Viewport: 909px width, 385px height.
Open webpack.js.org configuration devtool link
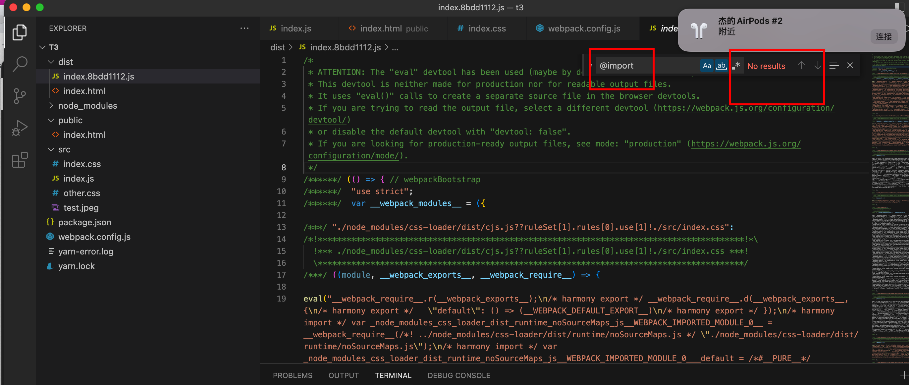745,108
